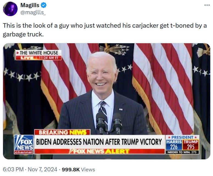Image resolution: width=213 pixels, height=176 pixels.
Task: Click the Needed to Win 270 label
Action: pos(182,152)
